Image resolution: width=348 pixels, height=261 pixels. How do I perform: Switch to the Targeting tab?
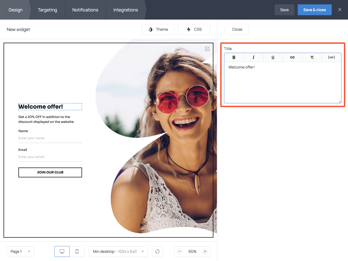pos(47,10)
